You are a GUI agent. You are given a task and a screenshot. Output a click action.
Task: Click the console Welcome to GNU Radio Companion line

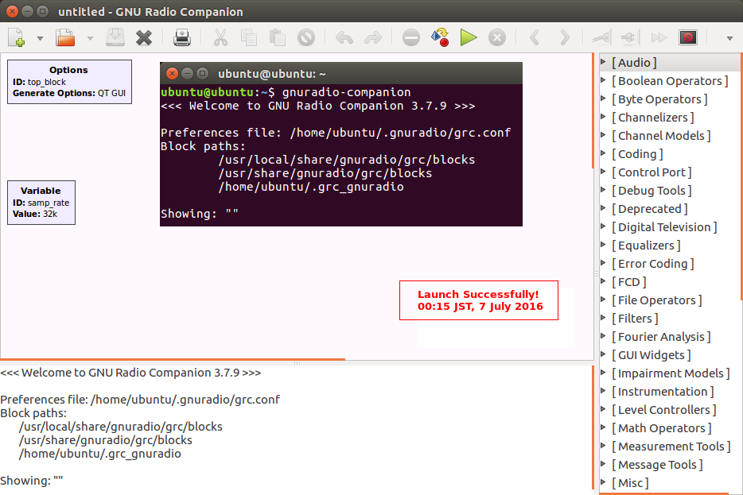(130, 373)
